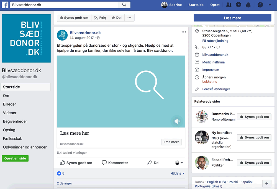The height and width of the screenshot is (189, 277).
Task: Click green Opret en side button
Action: click(x=15, y=158)
